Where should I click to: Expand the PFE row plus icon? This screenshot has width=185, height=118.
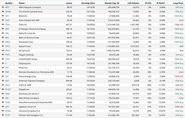(x=3, y=68)
